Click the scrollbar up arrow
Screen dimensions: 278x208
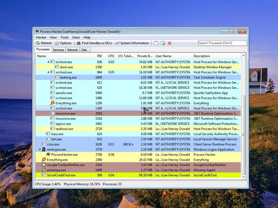244,55
